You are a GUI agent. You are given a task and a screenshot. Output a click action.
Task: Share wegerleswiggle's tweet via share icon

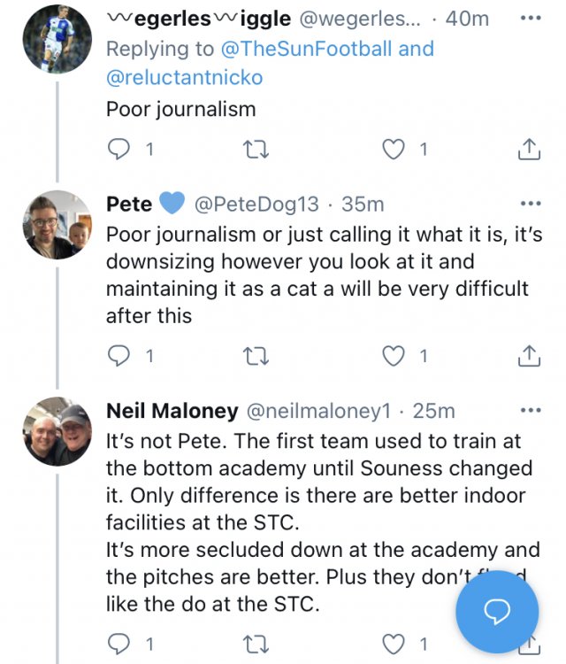click(528, 150)
